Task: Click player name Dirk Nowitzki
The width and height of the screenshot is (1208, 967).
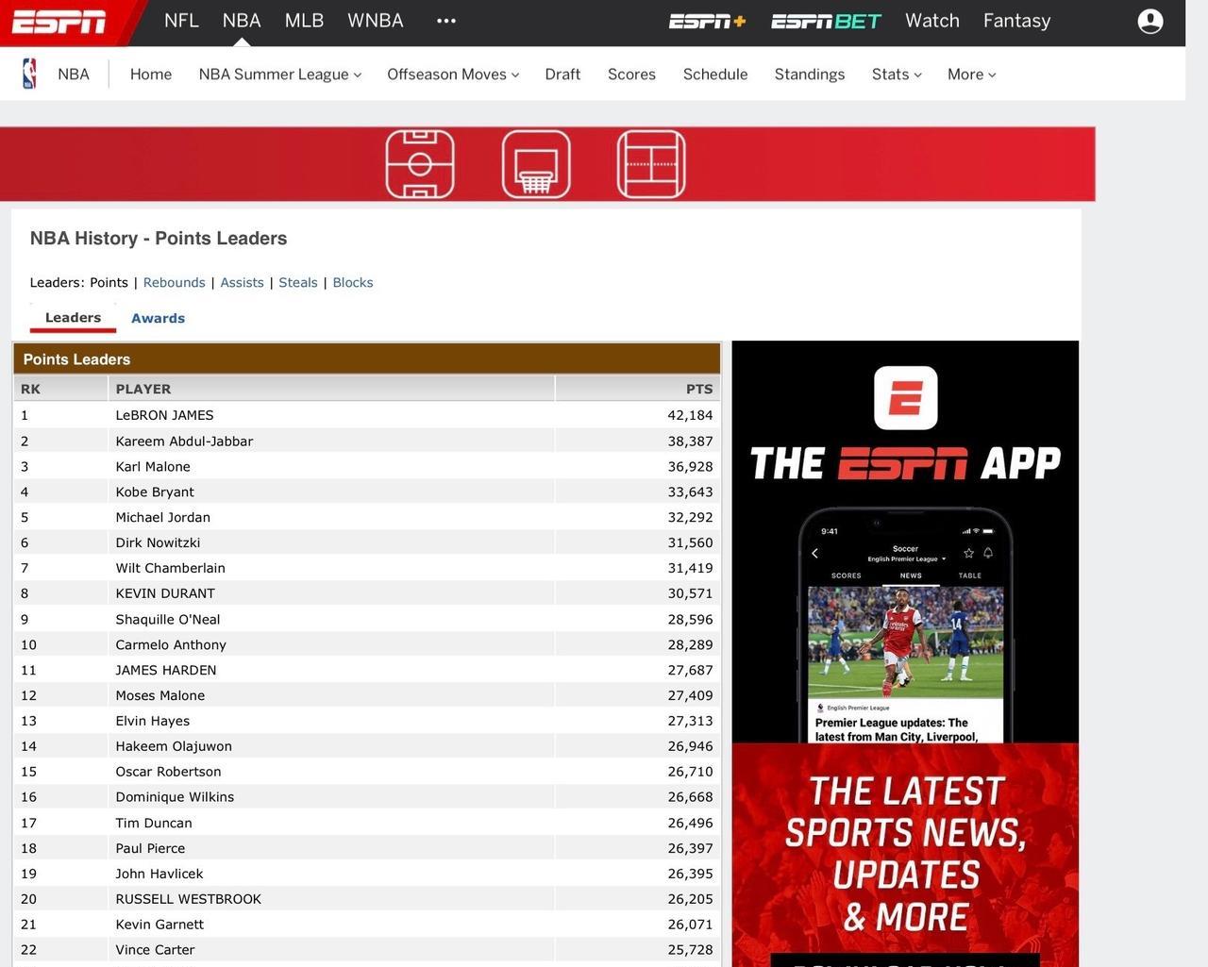Action: [158, 542]
